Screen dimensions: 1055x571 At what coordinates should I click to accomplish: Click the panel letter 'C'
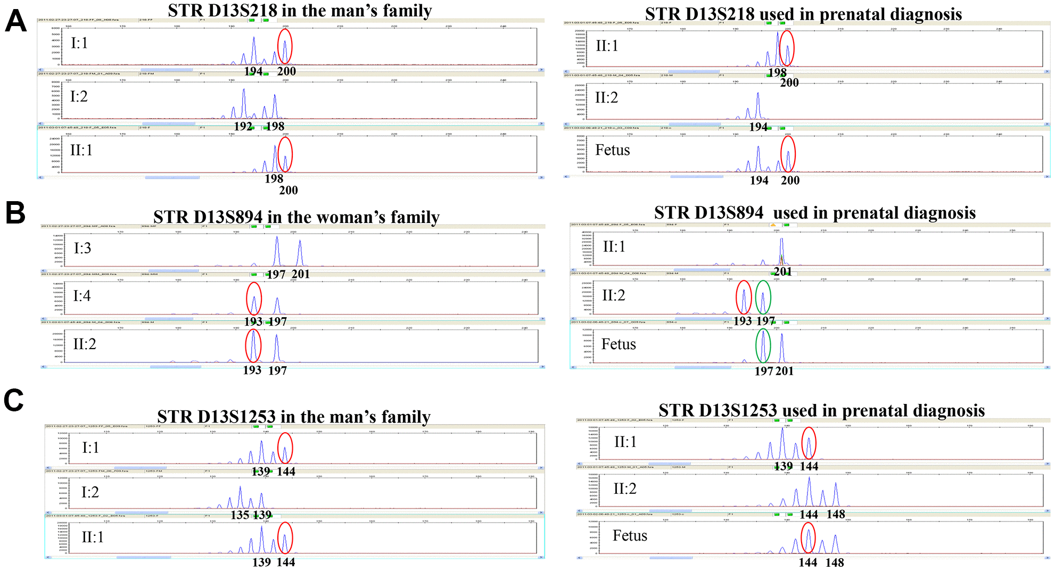pos(14,400)
